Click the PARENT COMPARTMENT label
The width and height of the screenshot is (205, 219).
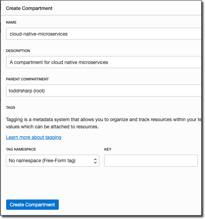point(27,79)
